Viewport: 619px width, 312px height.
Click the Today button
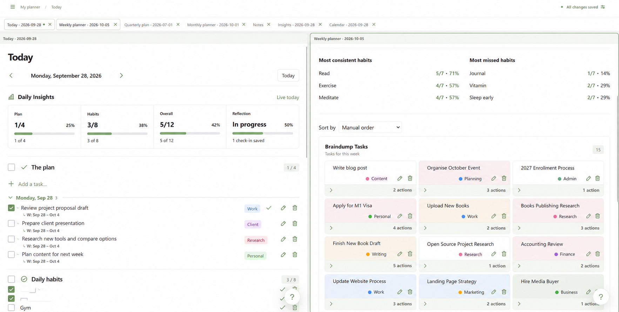(x=288, y=76)
